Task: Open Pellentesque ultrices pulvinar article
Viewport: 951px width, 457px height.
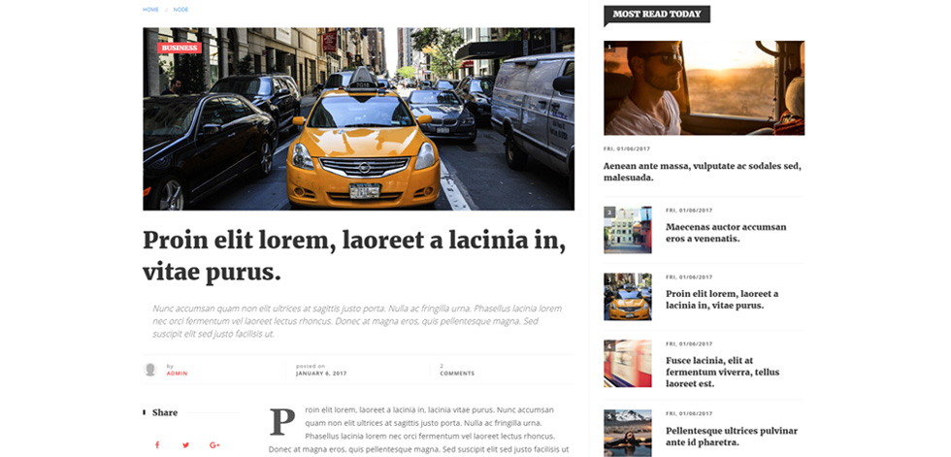Action: click(732, 437)
